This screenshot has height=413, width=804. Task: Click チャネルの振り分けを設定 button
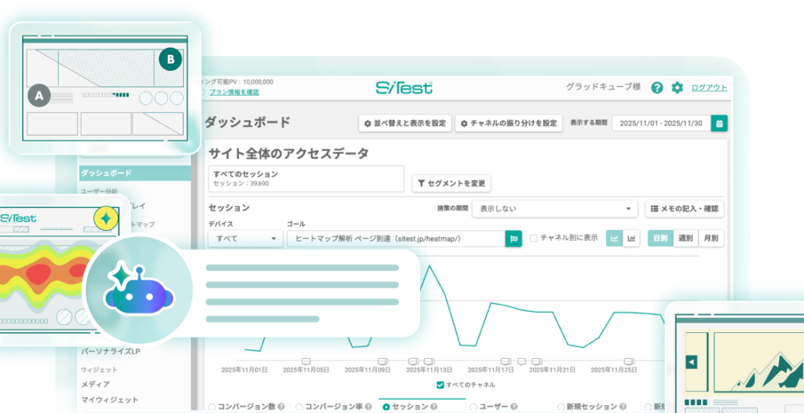[x=509, y=123]
